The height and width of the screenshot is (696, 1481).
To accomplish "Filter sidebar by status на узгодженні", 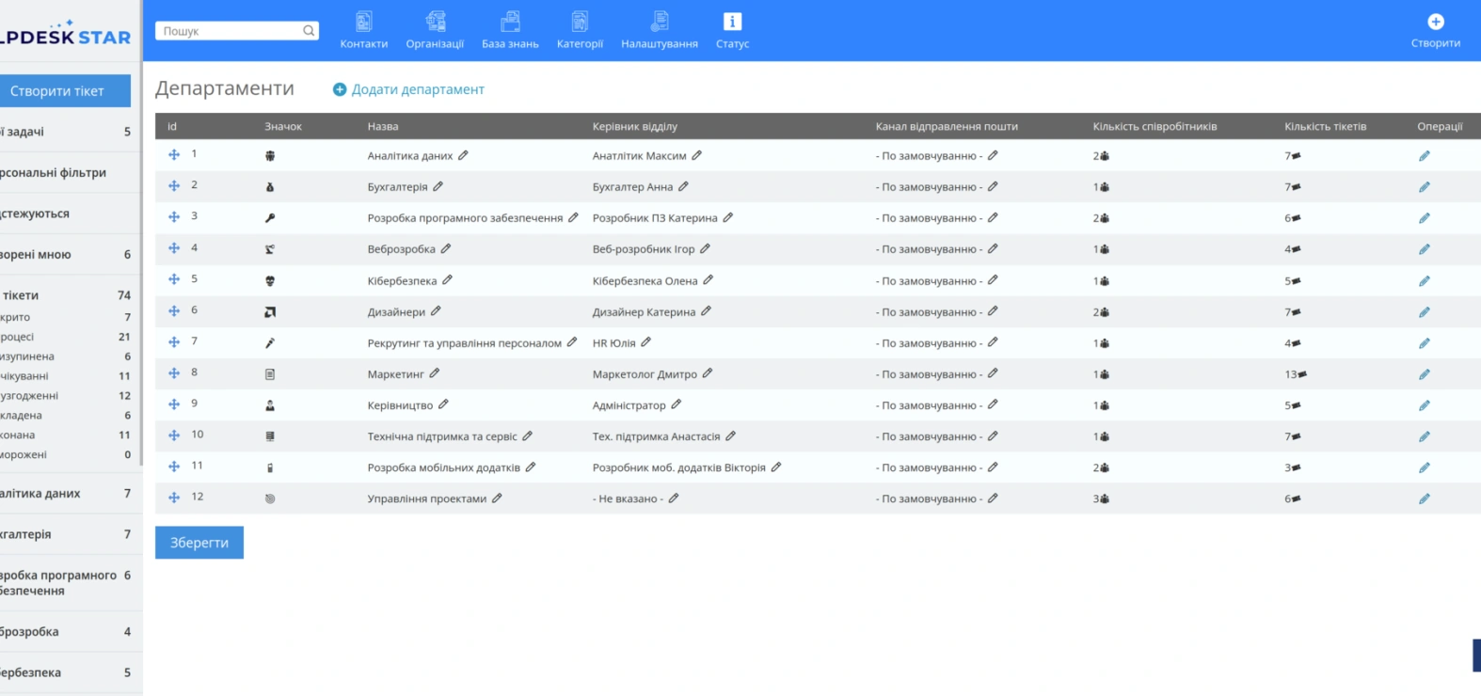I will point(66,396).
